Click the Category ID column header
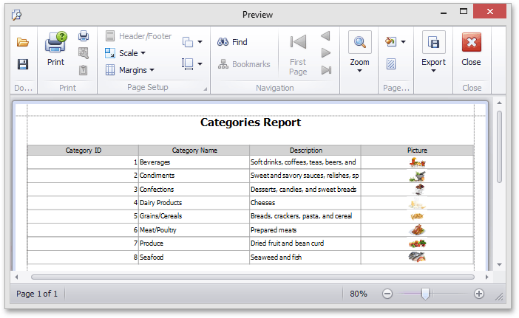The width and height of the screenshot is (519, 318). 83,151
